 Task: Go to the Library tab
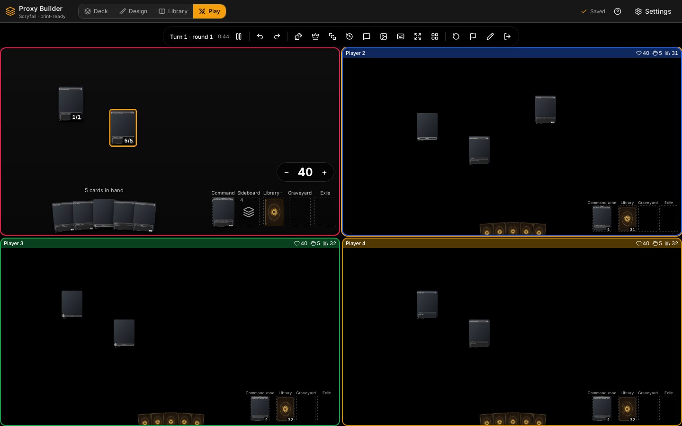click(173, 11)
